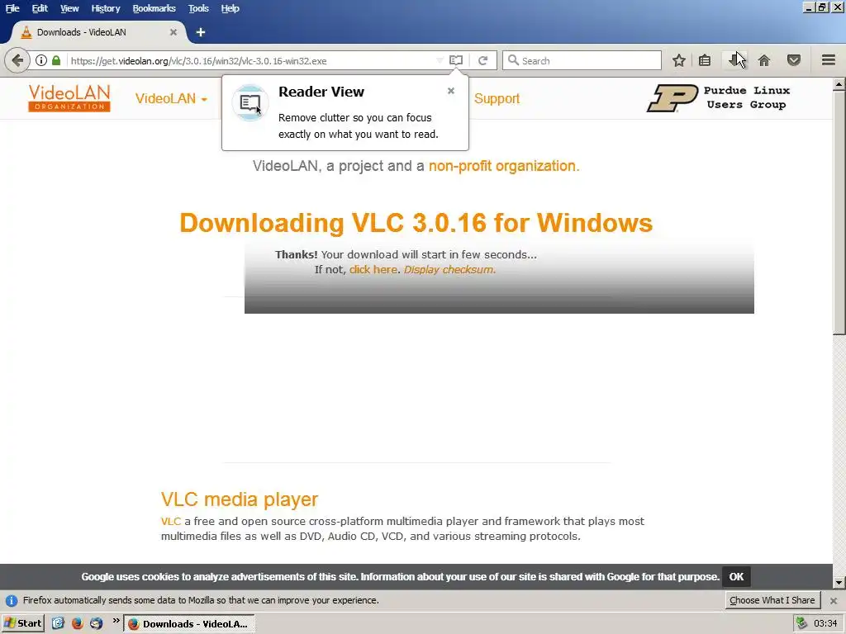Click the vertical scrollbar thumb
846x634 pixels.
pyautogui.click(x=839, y=213)
